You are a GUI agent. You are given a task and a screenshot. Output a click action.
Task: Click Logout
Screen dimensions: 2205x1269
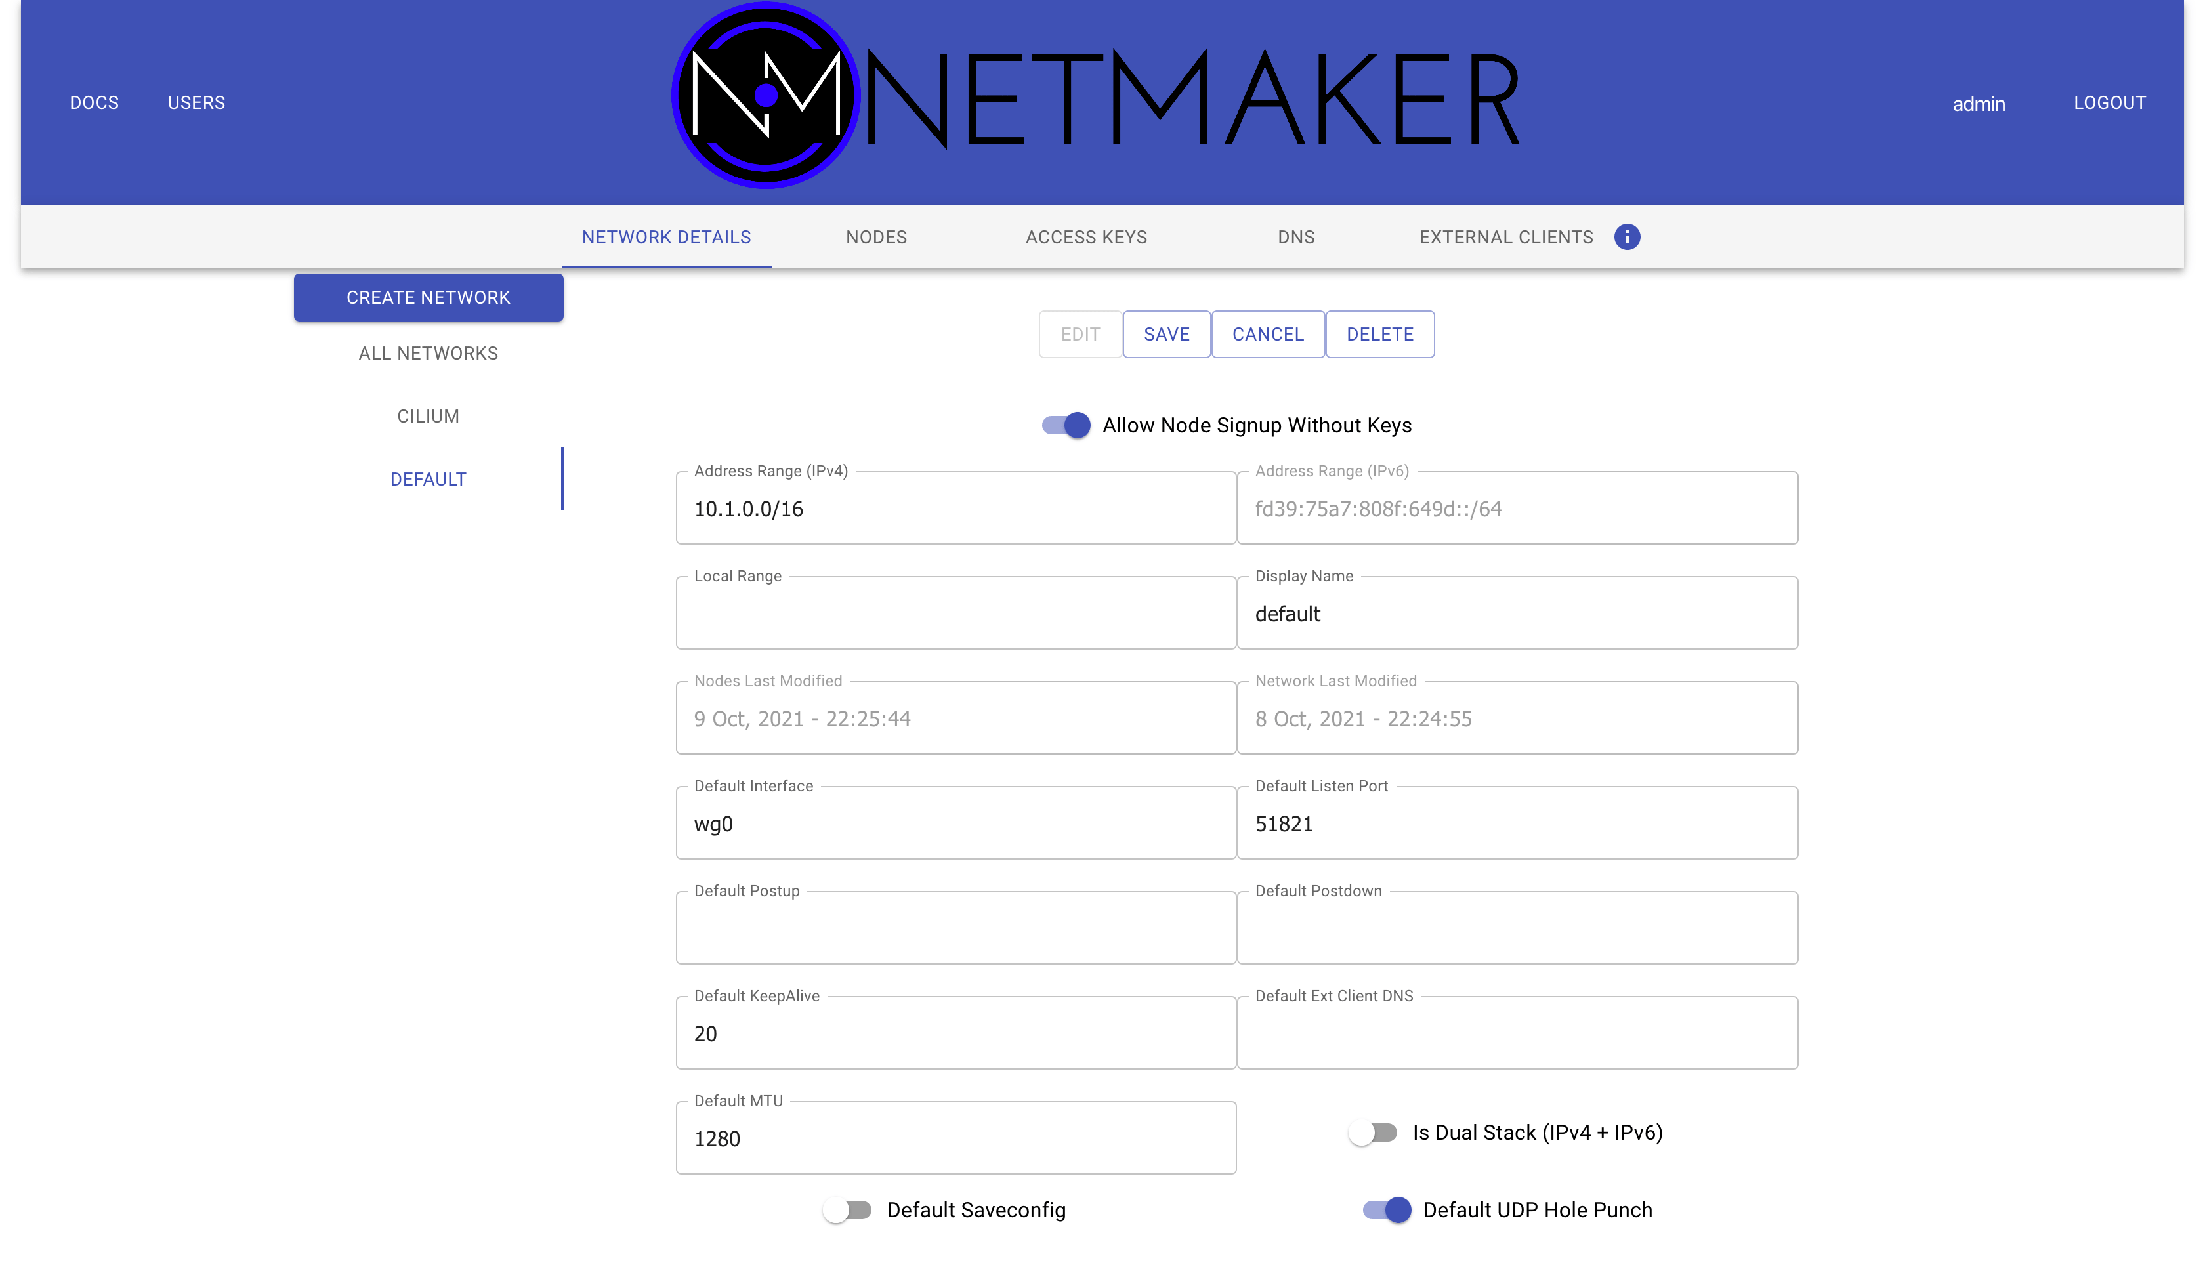[x=2110, y=102]
